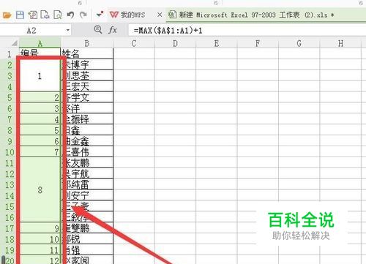Click the merged cell containing 1
The image size is (366, 264).
click(x=40, y=75)
